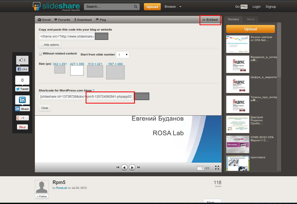The image size is (297, 204).
Task: Select size 512 × 421
Action: point(95,64)
